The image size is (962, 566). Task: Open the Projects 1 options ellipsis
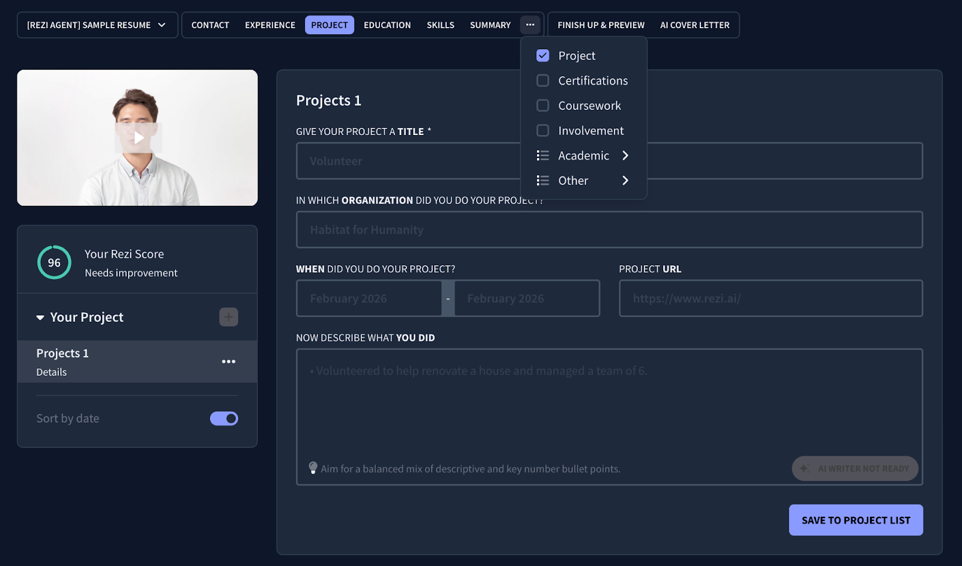pos(228,361)
